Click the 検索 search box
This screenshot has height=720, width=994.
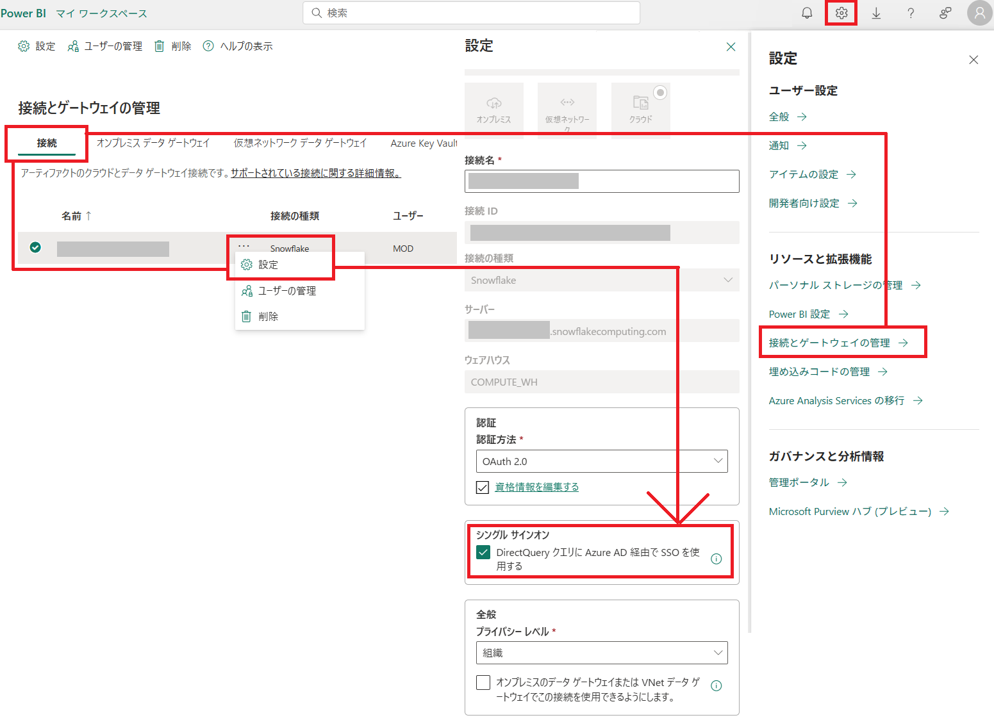(x=471, y=13)
